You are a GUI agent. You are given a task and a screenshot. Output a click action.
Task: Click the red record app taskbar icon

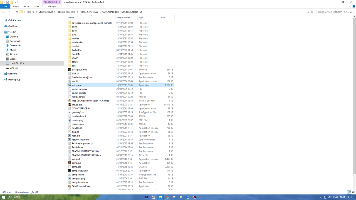coord(195,197)
